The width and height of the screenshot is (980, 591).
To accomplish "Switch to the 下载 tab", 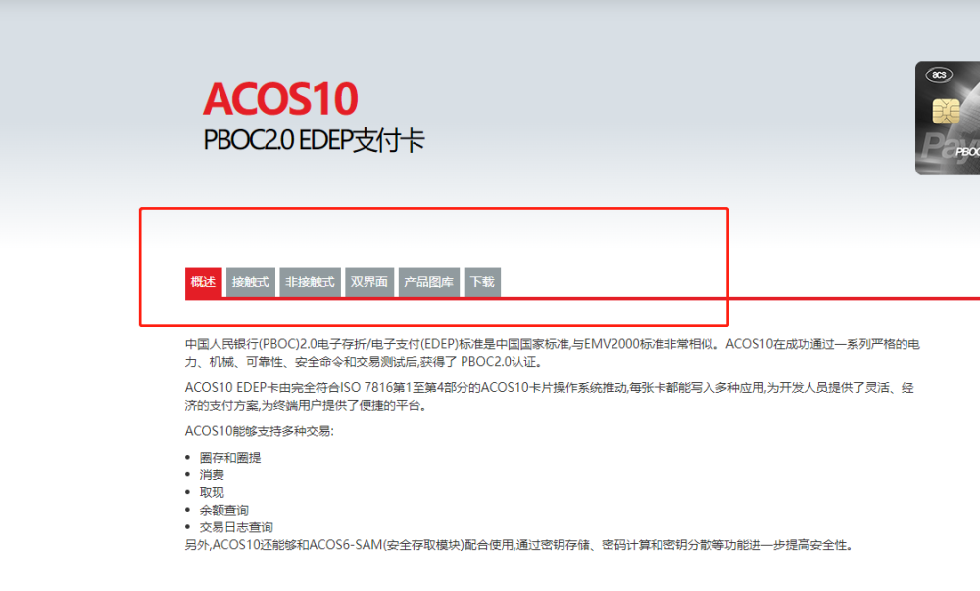I will tap(482, 282).
